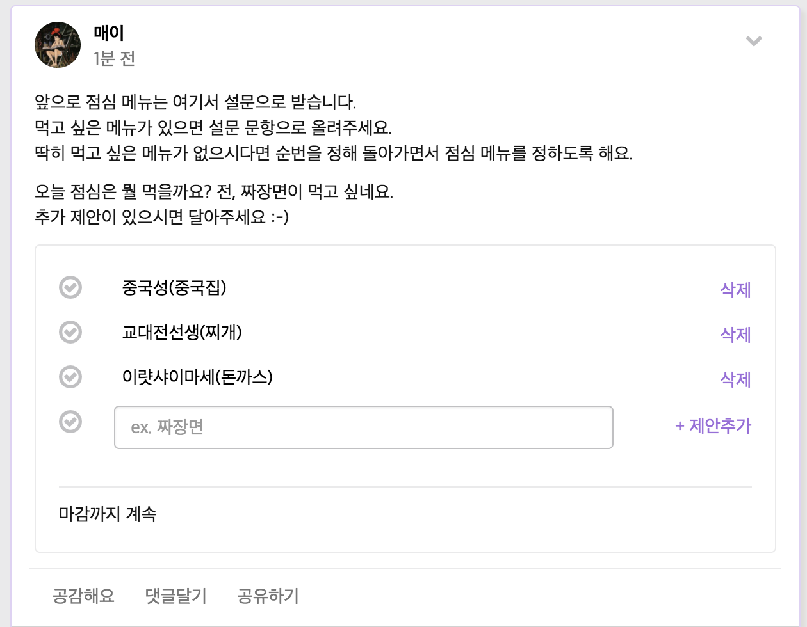Click the '1분 전' post timestamp
The height and width of the screenshot is (627, 807).
click(x=114, y=58)
